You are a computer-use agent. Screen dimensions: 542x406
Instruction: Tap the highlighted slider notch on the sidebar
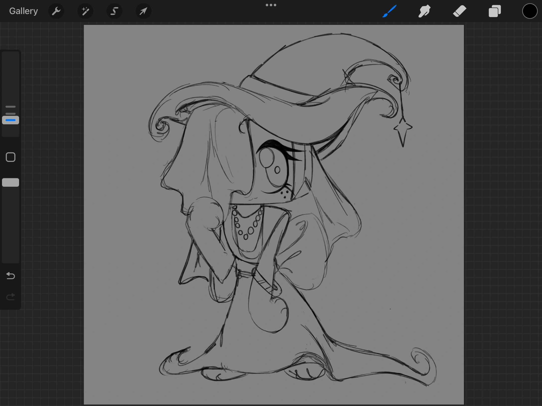(x=10, y=120)
